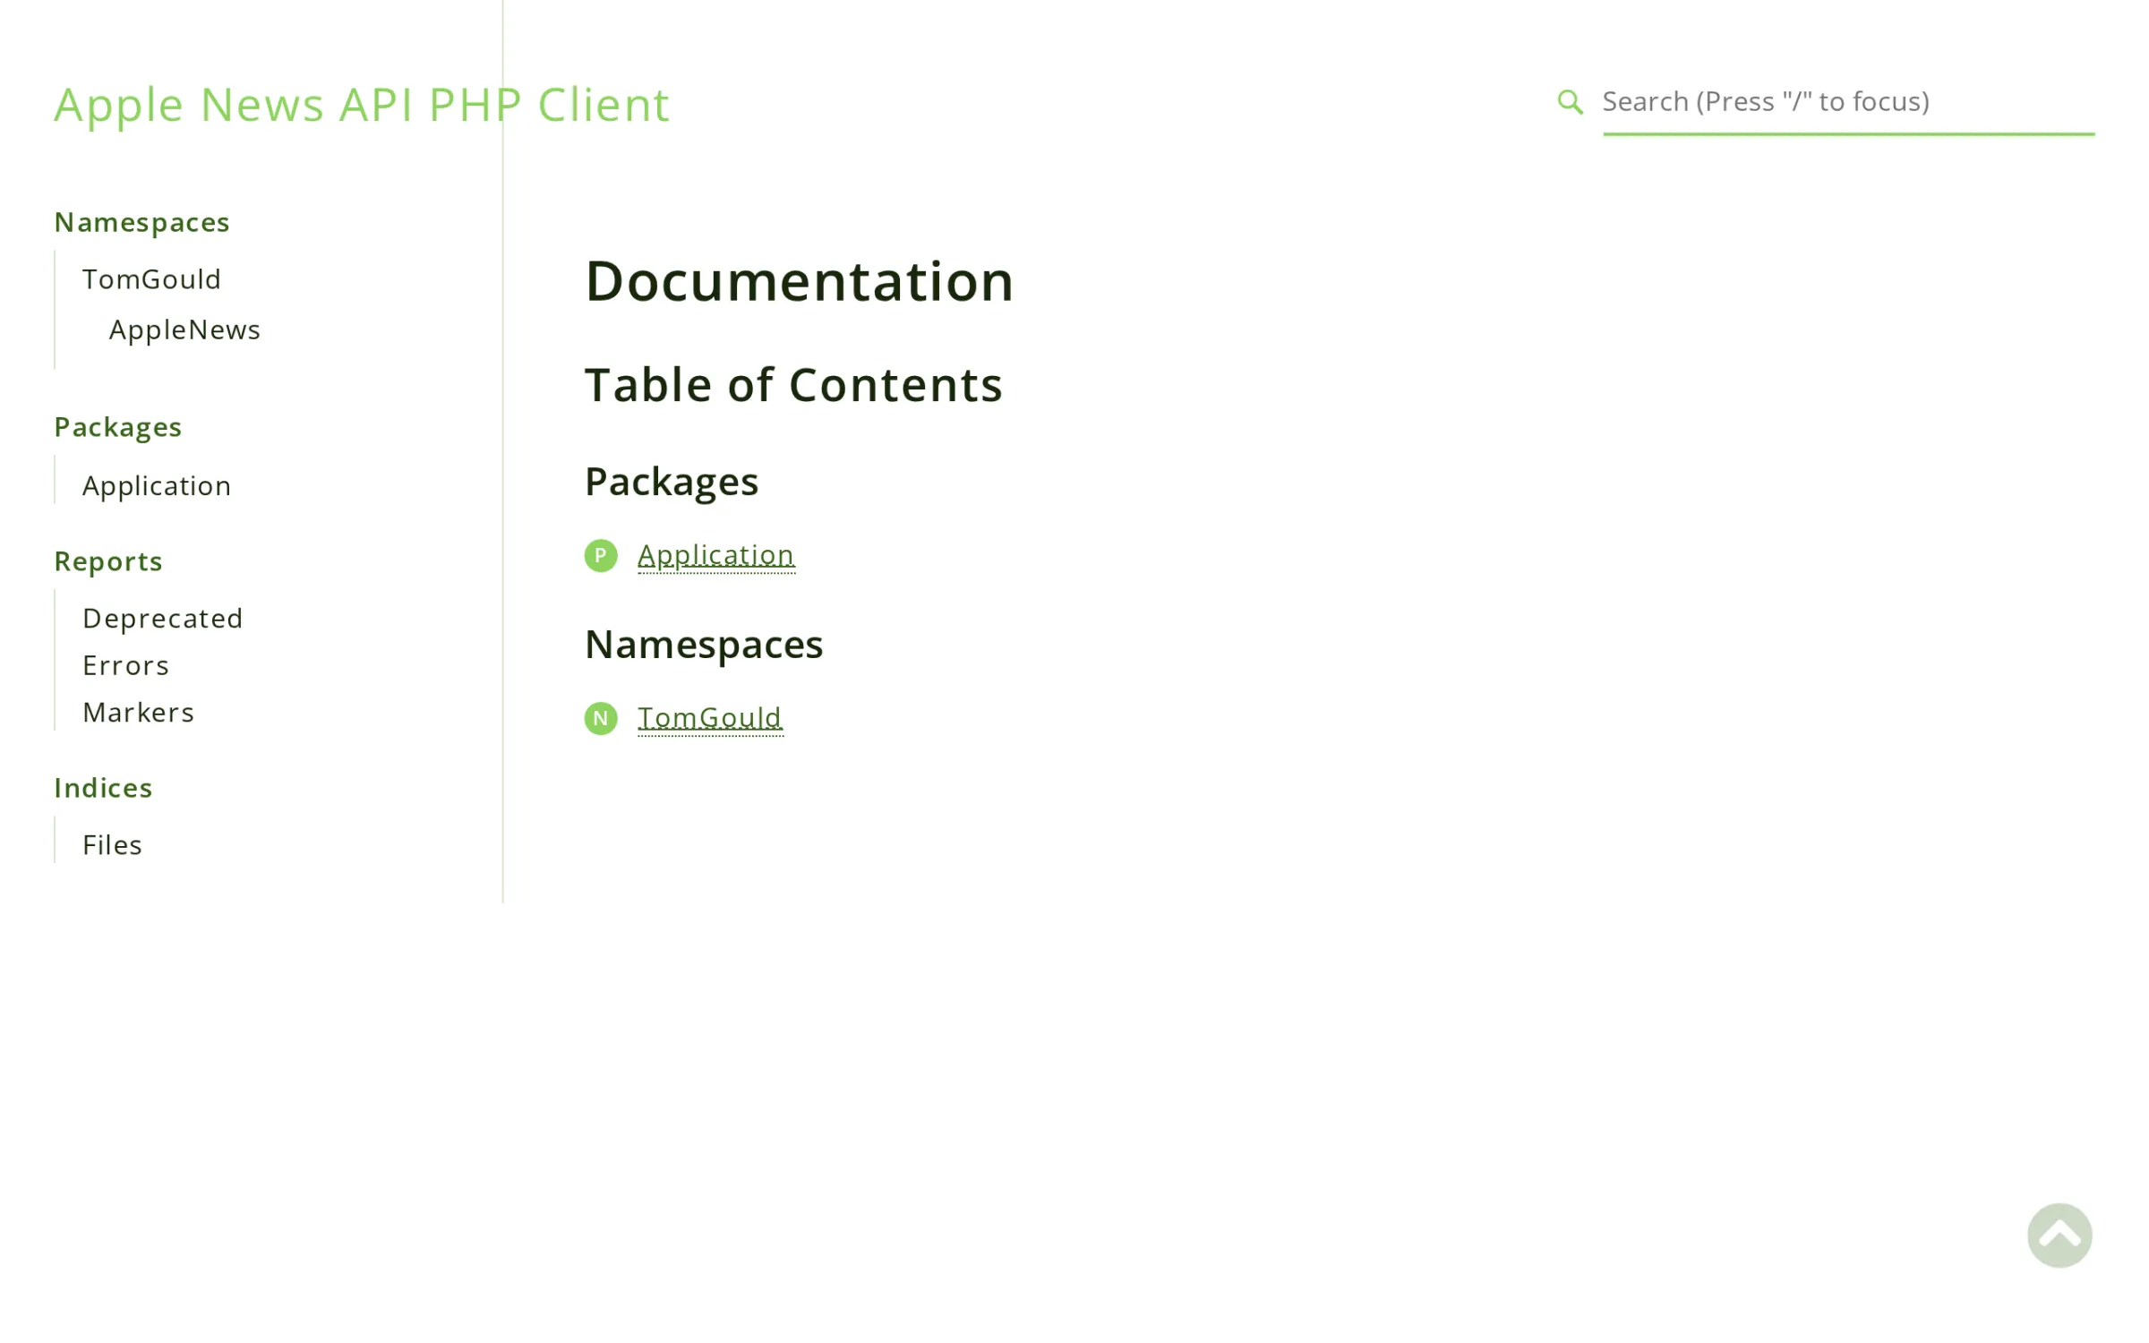Click the scroll-to-top chevron button
This screenshot has height=1343, width=2149.
tap(2059, 1236)
